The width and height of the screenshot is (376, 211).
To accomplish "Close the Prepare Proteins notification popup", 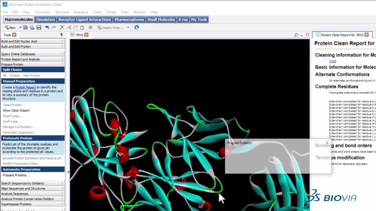I will [327, 143].
